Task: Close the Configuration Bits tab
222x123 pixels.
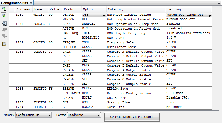Action: click(x=31, y=3)
